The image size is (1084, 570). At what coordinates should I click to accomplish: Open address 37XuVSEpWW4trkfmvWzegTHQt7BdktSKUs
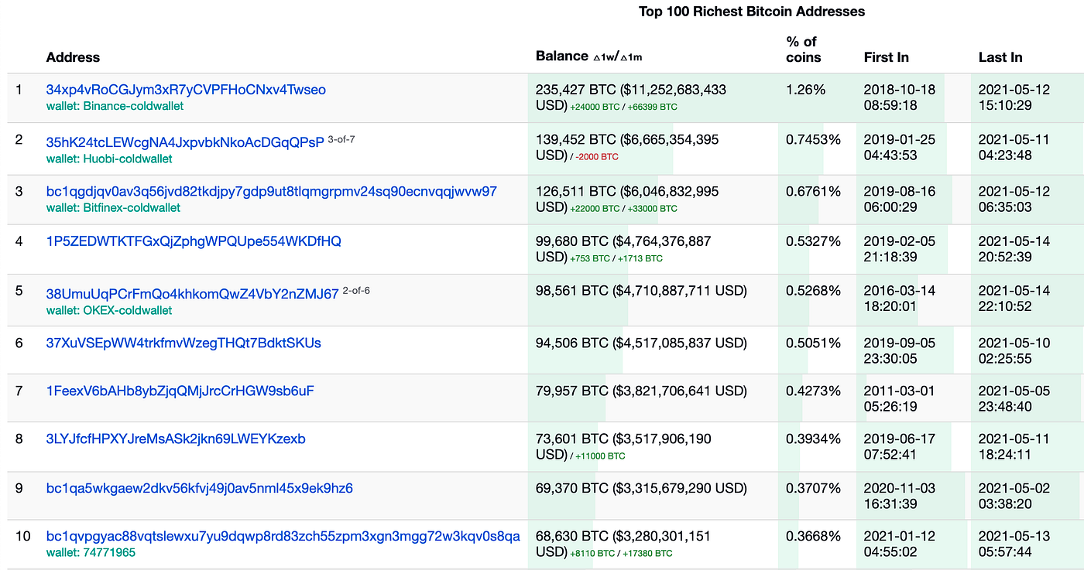coord(184,343)
